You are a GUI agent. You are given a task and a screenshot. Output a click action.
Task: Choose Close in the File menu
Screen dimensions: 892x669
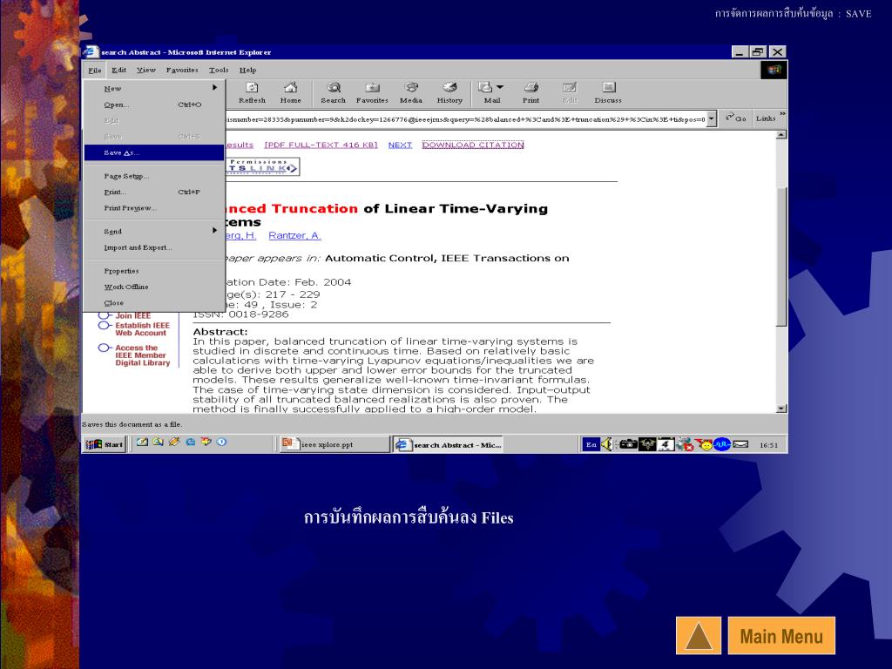154,303
